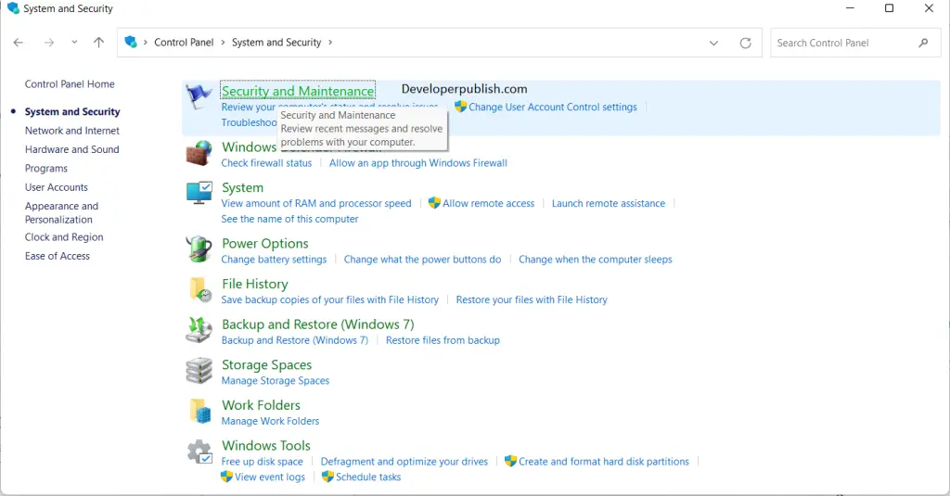Open the Windows Firewall brick wall icon
This screenshot has height=496, width=950.
199,153
